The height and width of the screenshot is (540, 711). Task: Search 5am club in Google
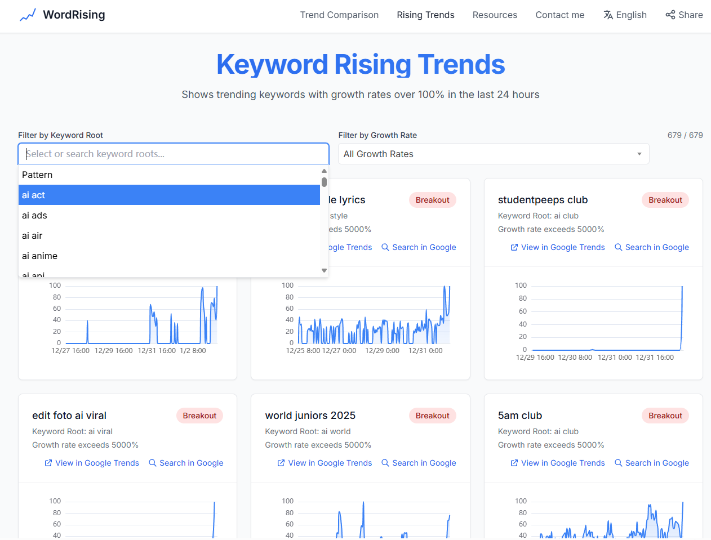(x=652, y=463)
